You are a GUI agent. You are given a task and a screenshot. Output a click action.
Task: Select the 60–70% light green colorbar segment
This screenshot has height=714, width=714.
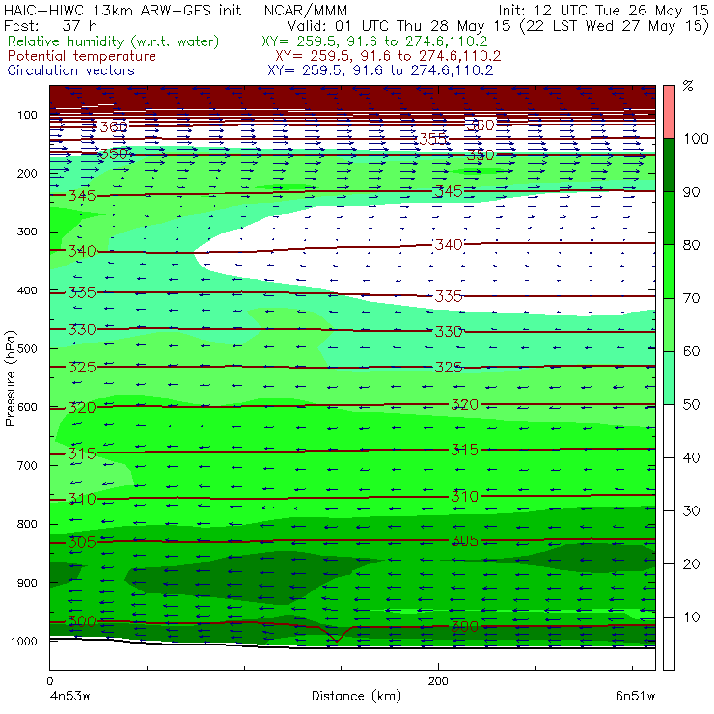pos(669,324)
